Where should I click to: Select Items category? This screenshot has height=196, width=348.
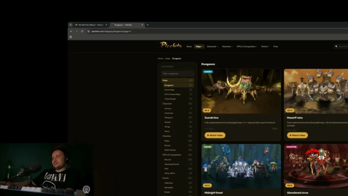pos(178,131)
